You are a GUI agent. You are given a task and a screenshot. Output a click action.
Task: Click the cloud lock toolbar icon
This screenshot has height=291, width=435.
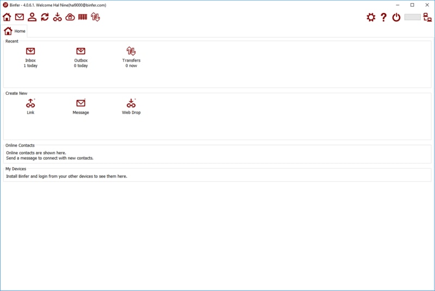[70, 17]
